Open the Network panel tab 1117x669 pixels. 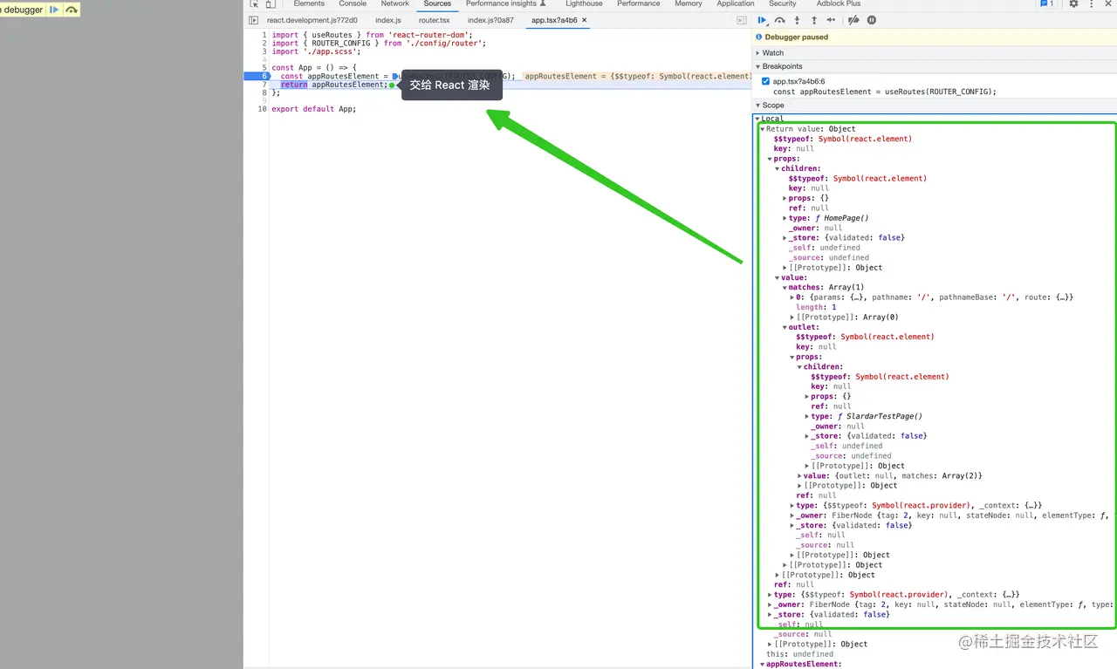[x=394, y=4]
